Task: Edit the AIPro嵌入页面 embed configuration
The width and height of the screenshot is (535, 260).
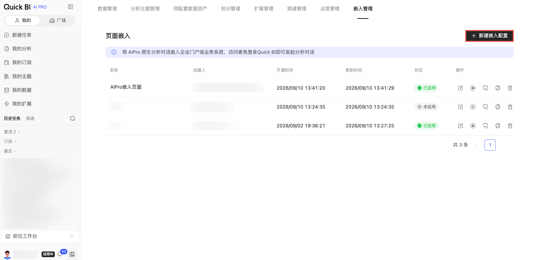Action: click(x=460, y=88)
